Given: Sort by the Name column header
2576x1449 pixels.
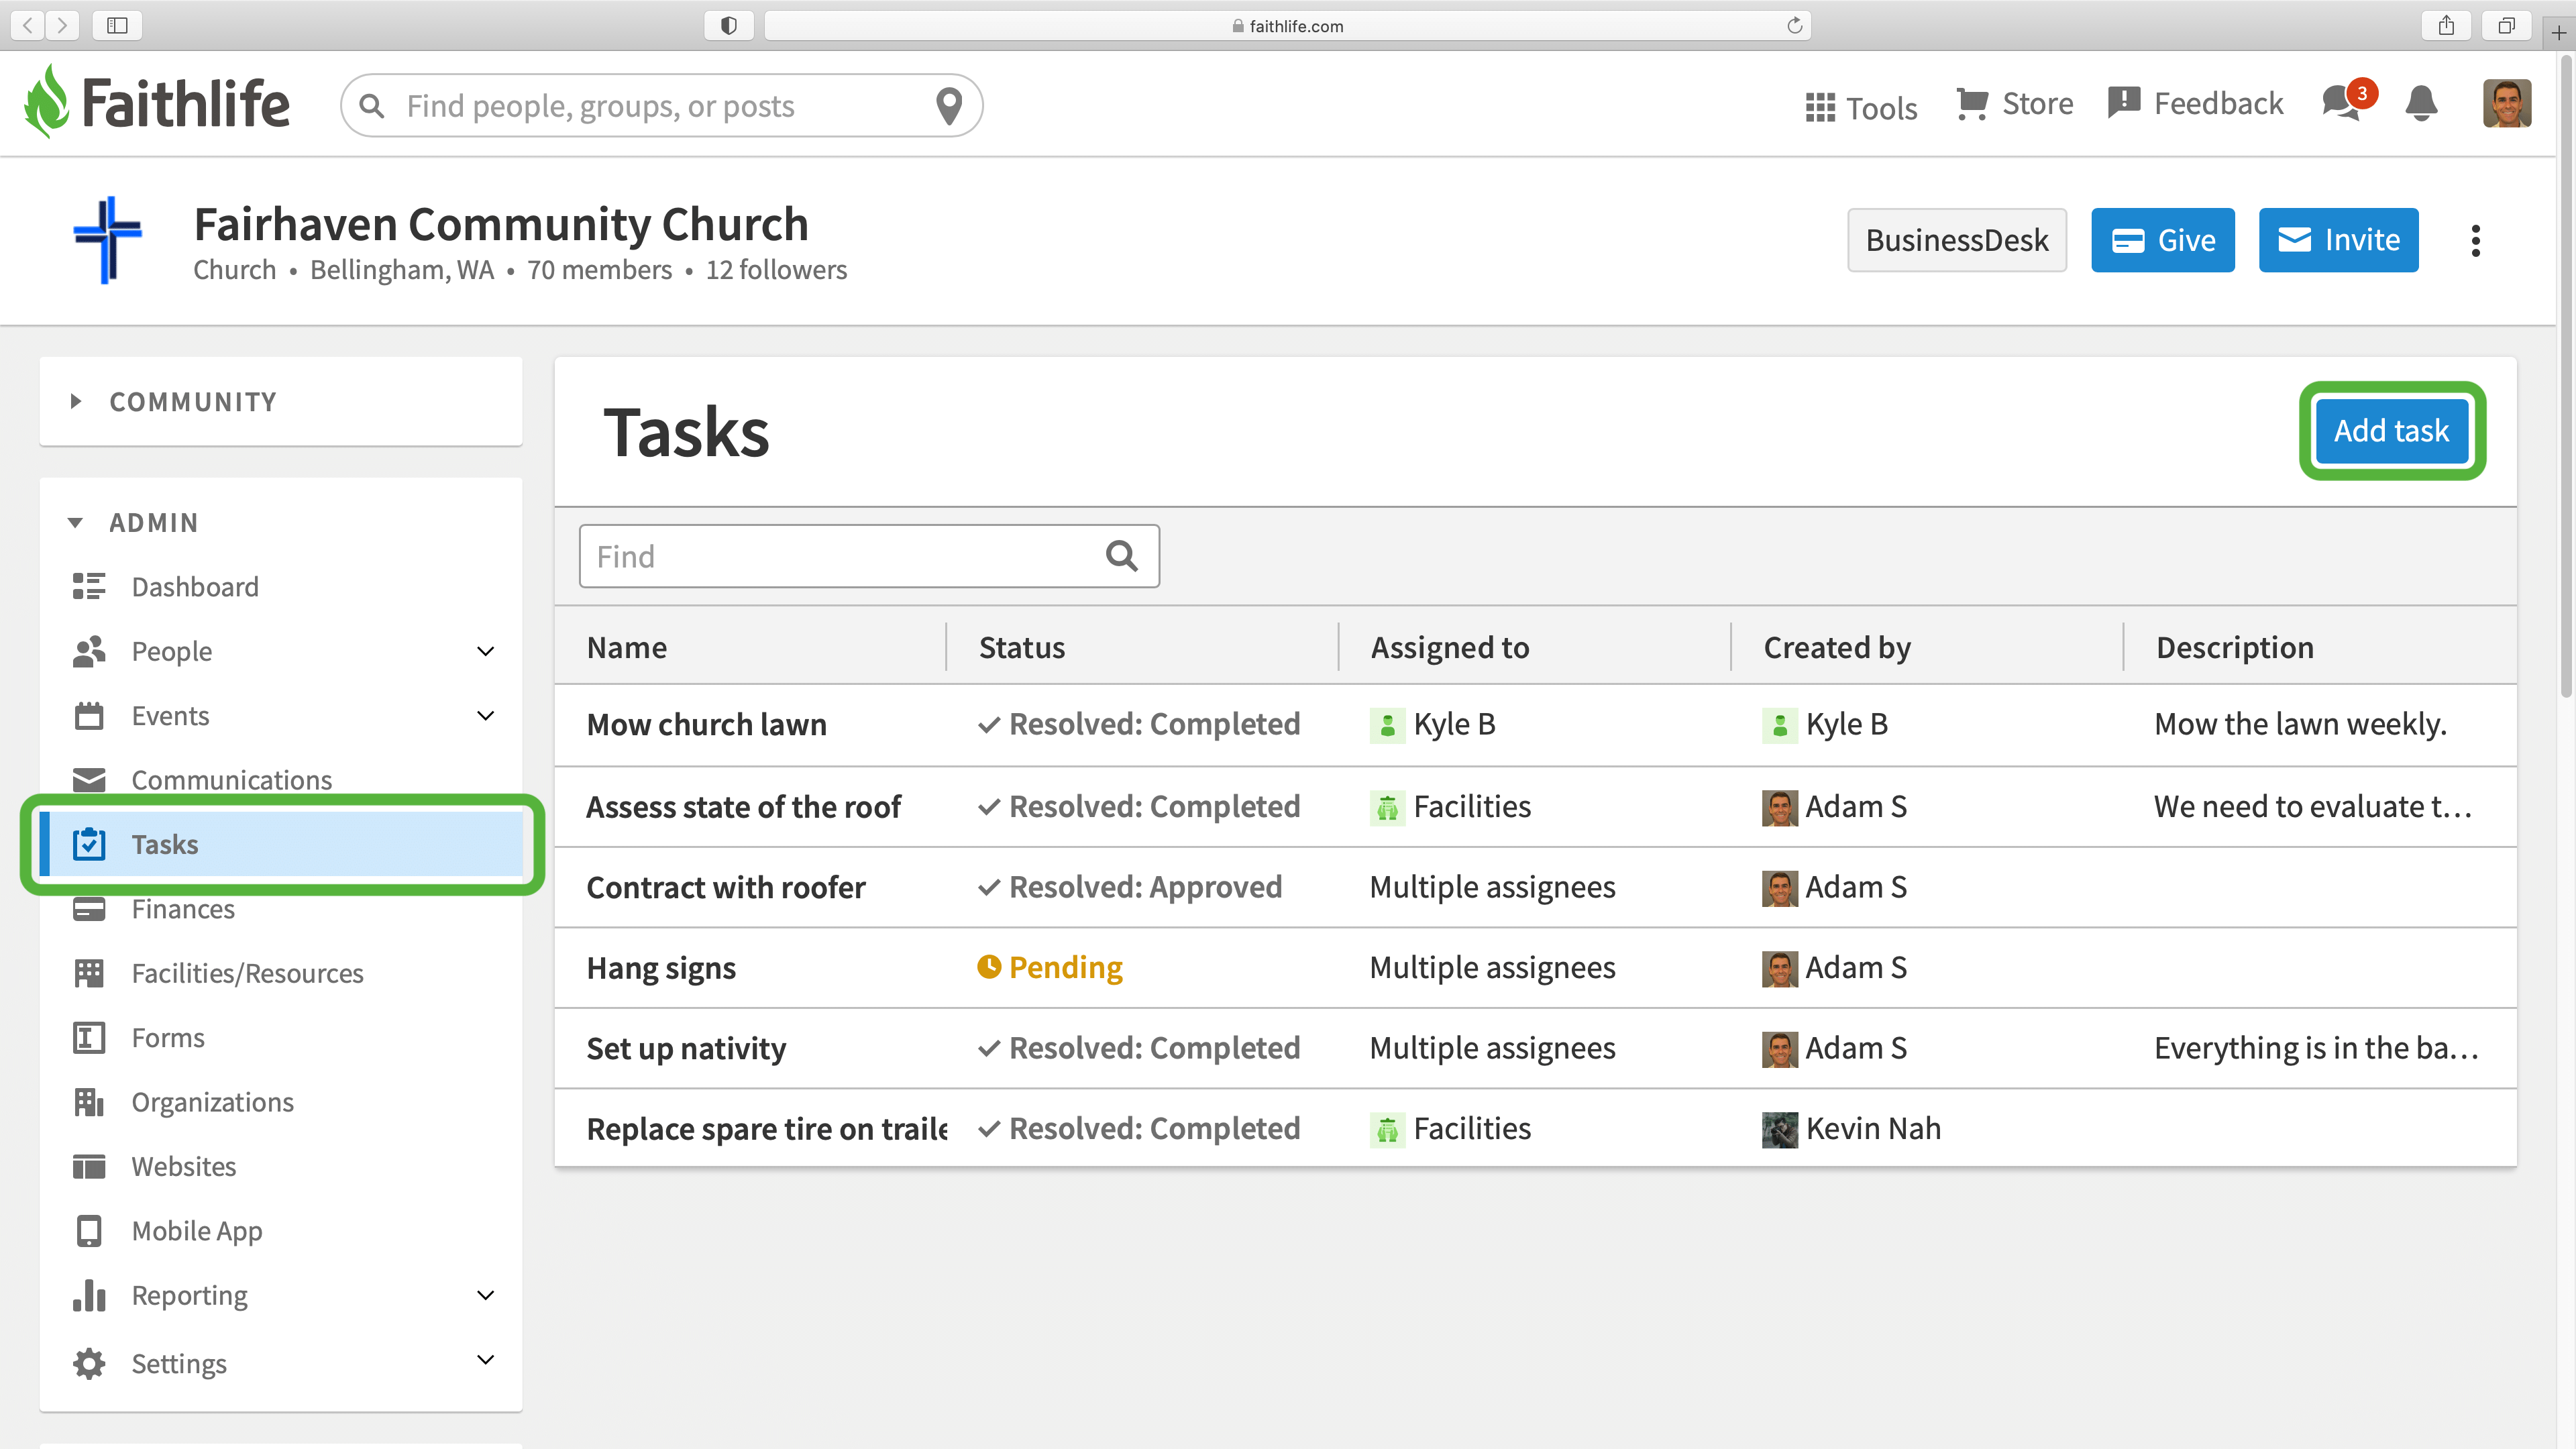Looking at the screenshot, I should pos(626,647).
